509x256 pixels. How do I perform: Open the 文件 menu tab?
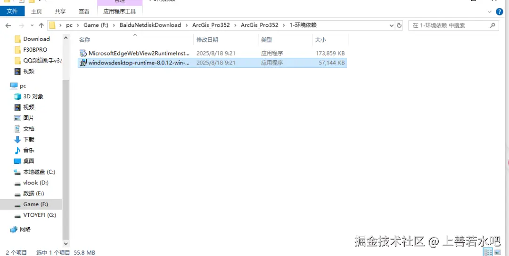point(12,11)
